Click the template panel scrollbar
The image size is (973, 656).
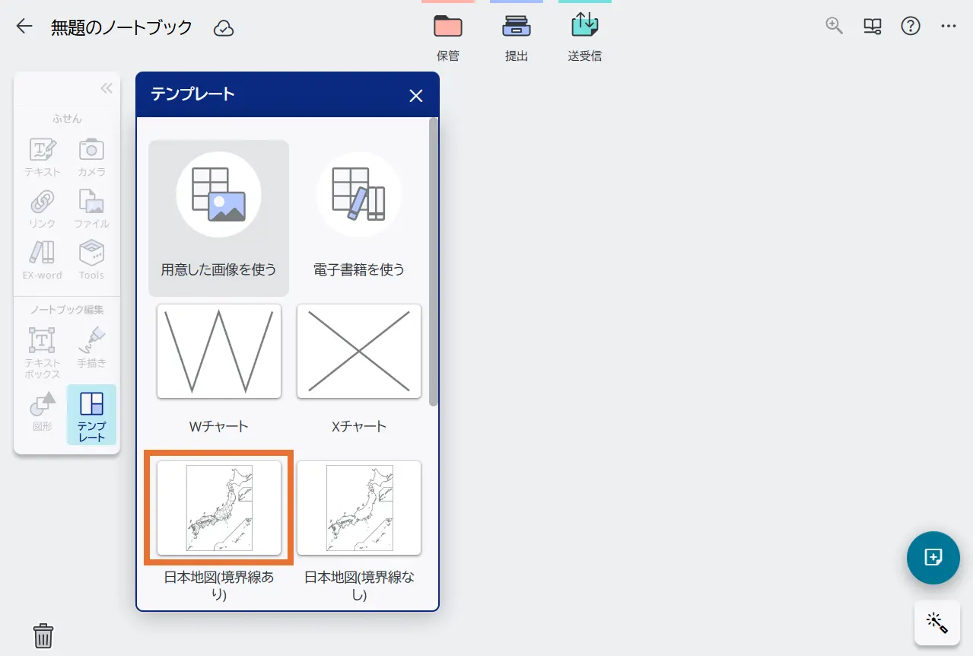[434, 261]
